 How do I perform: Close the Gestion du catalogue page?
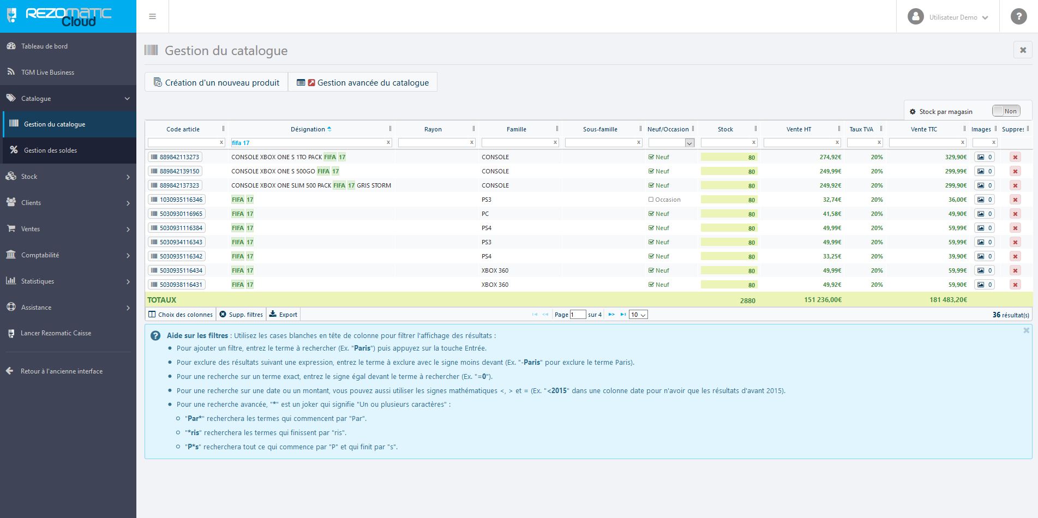point(1023,50)
